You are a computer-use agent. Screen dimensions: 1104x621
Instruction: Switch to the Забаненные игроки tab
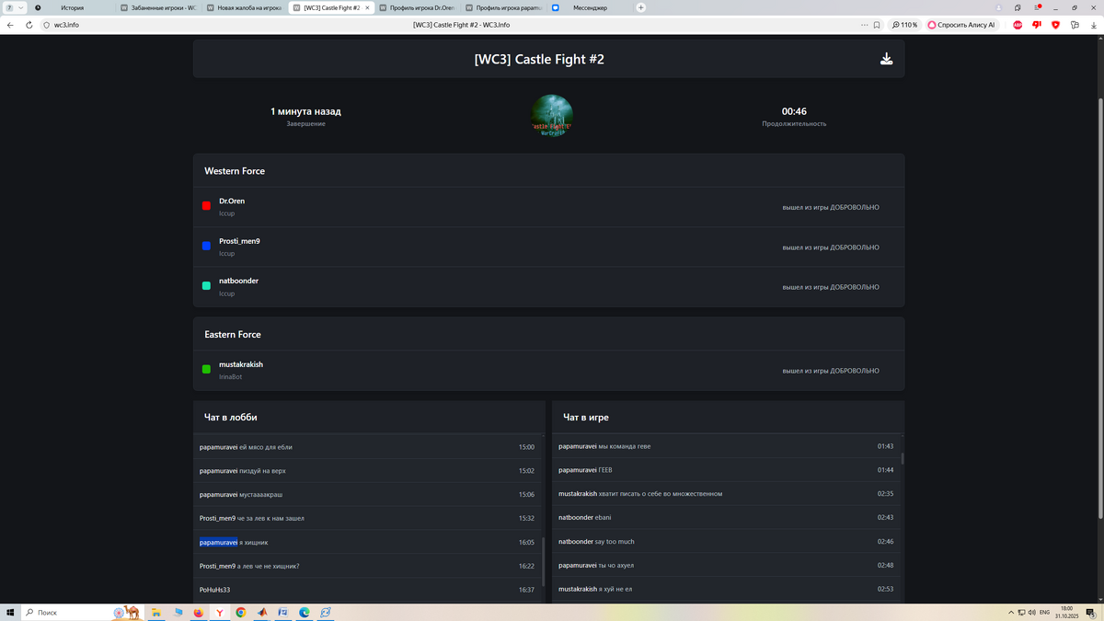(157, 7)
